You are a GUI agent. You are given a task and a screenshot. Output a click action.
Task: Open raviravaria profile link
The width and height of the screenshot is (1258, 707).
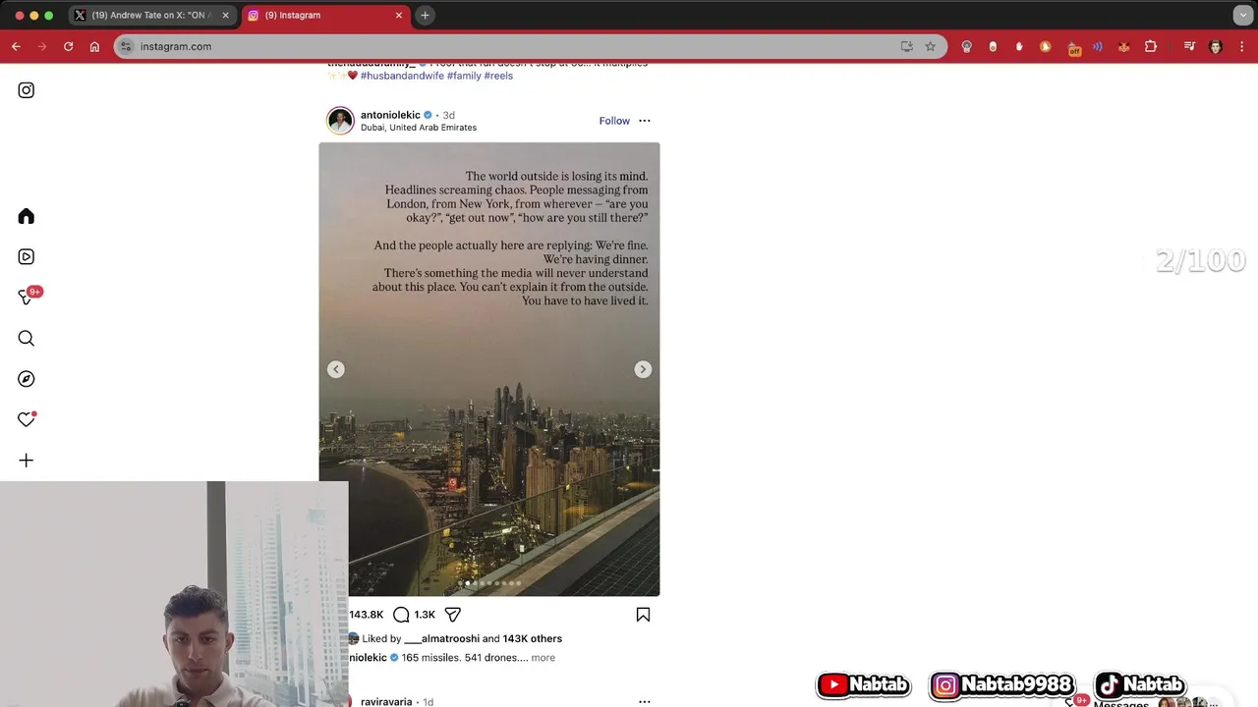[x=387, y=702]
